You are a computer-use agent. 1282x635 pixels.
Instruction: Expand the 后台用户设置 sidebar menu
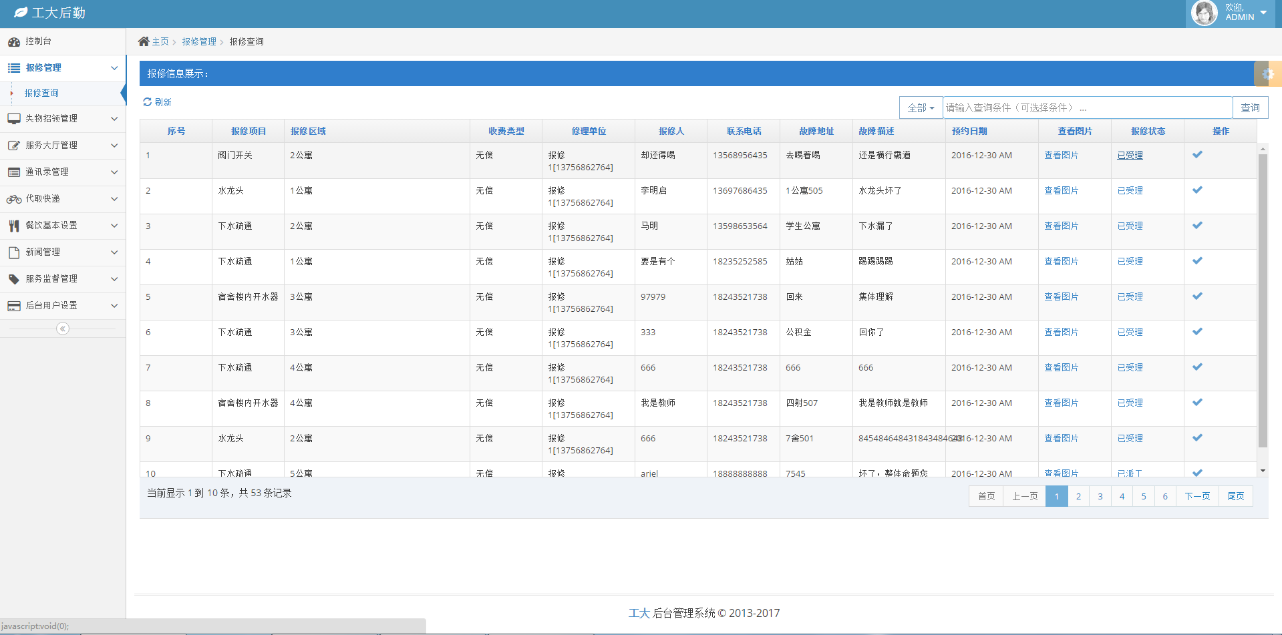[63, 306]
